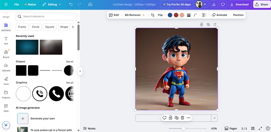Undo the last action
The image size is (271, 132).
pyautogui.click(x=71, y=4)
